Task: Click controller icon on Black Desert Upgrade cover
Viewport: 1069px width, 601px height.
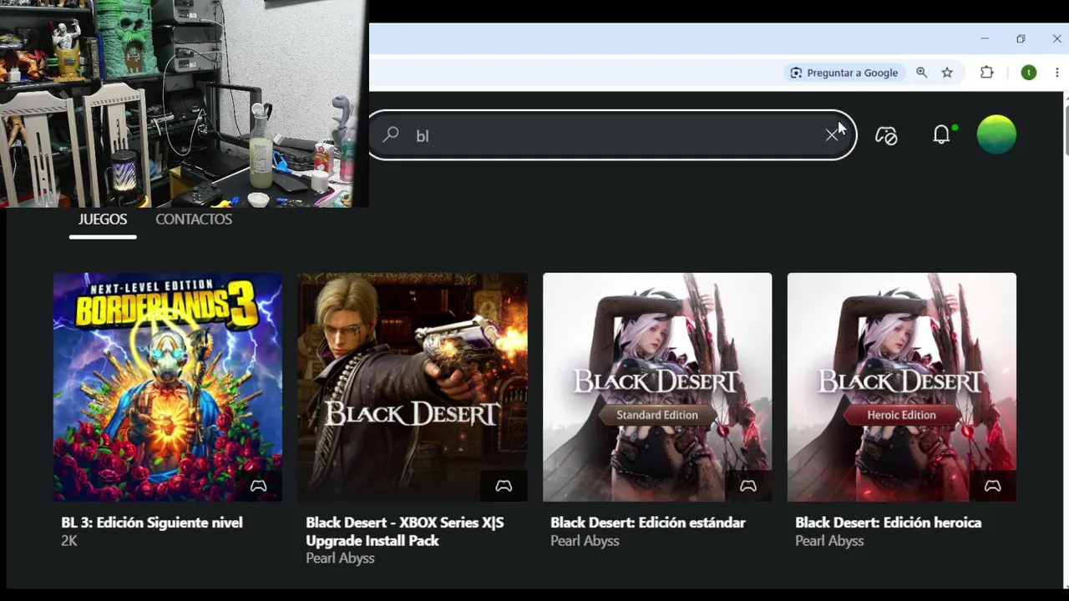Action: pyautogui.click(x=504, y=486)
